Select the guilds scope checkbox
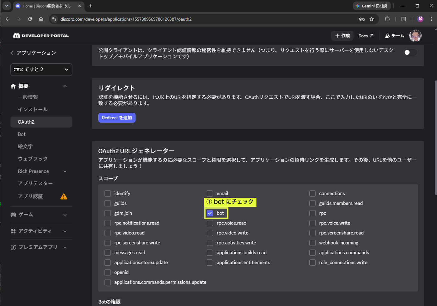Viewport: 437px width, 306px height. coord(108,203)
